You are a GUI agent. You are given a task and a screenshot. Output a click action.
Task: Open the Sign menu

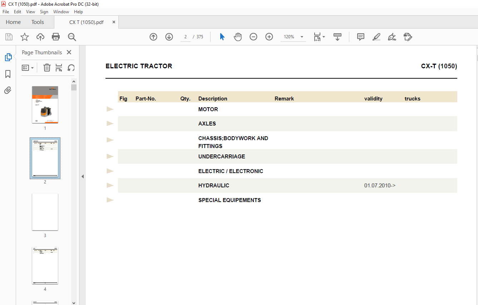pyautogui.click(x=44, y=12)
